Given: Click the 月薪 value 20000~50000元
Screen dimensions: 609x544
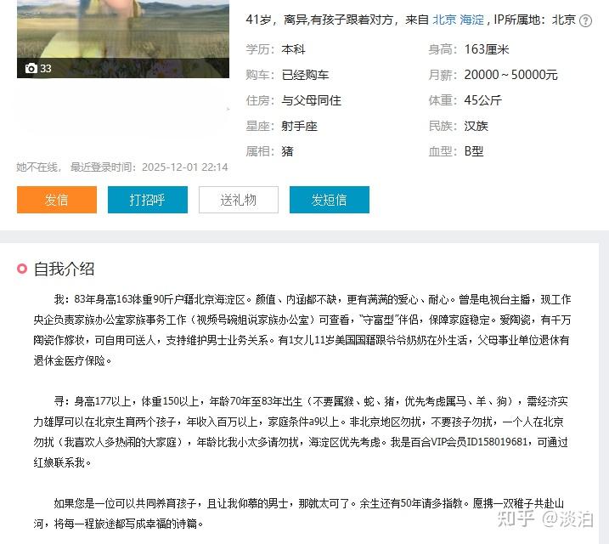Looking at the screenshot, I should (510, 75).
